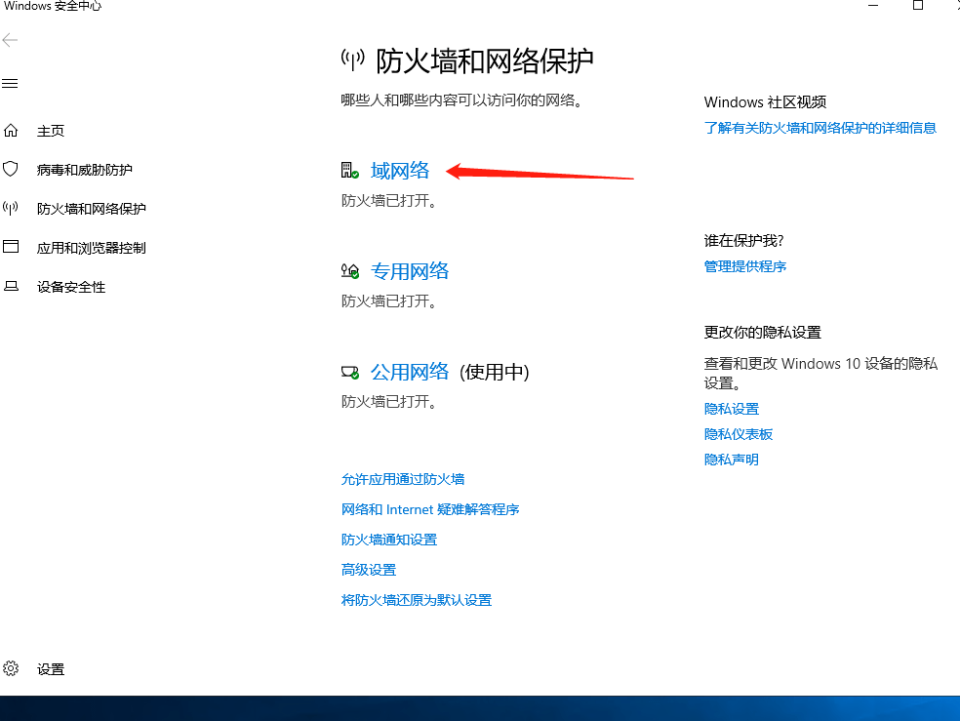Image resolution: width=960 pixels, height=721 pixels.
Task: Click 高级设置 link
Action: click(368, 569)
